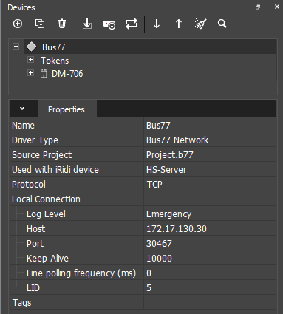Select DM-706 device in the tree

click(67, 74)
